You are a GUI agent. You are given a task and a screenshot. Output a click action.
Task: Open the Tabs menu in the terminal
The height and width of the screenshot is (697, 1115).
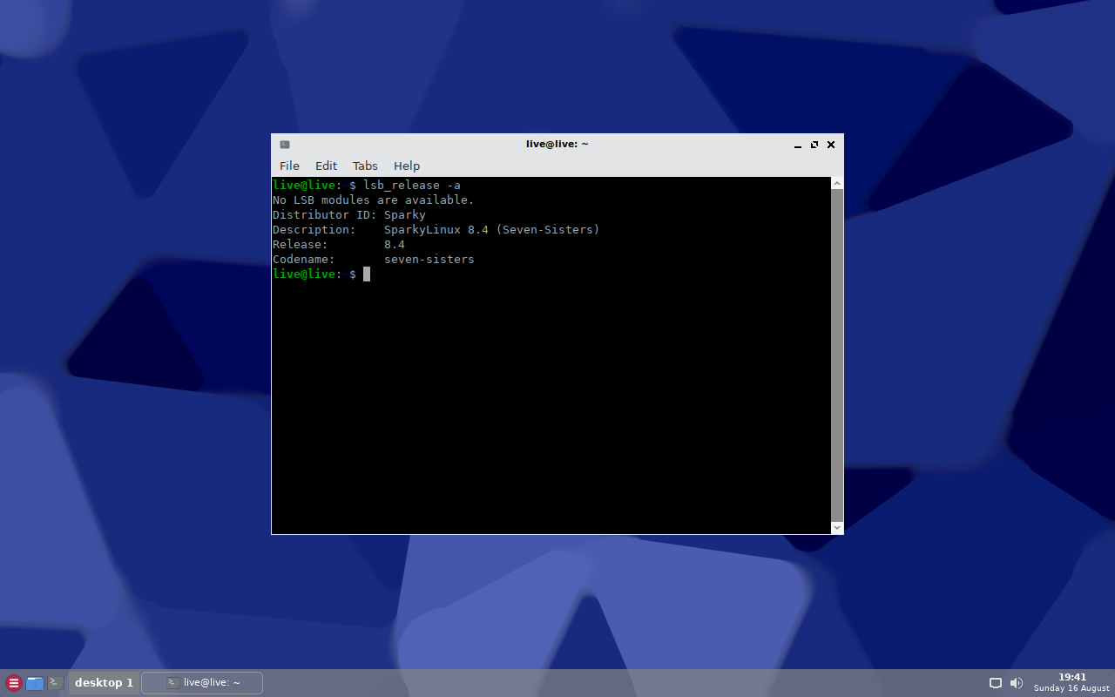365,166
